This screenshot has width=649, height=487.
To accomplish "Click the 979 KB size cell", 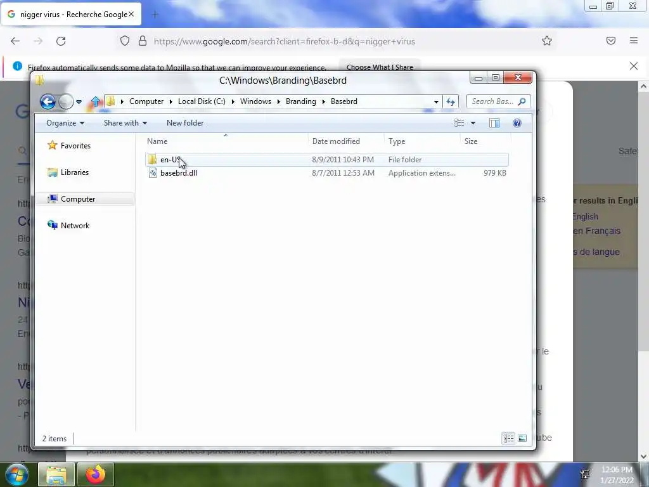I will pyautogui.click(x=494, y=173).
